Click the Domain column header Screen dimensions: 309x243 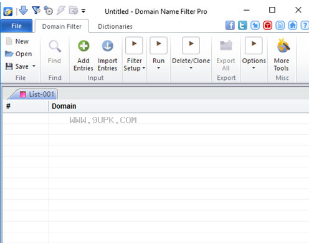[x=179, y=106]
